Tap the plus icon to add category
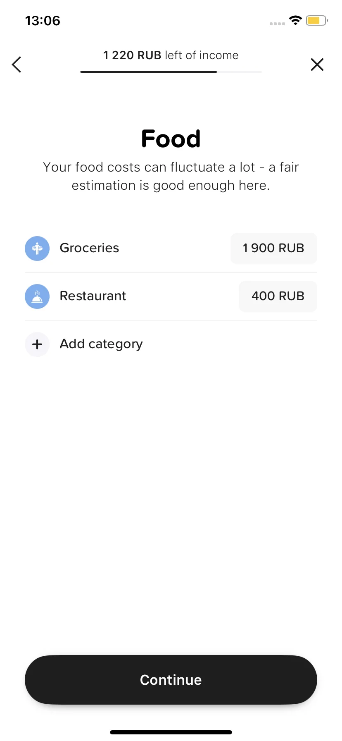The image size is (342, 741). coord(37,344)
